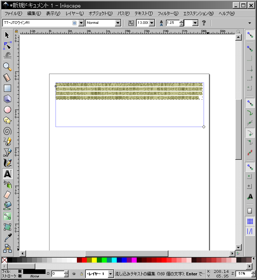Viewport: 257px width, 280px height.
Task: Click the canvas scroll down arrow
Action: (x=238, y=248)
